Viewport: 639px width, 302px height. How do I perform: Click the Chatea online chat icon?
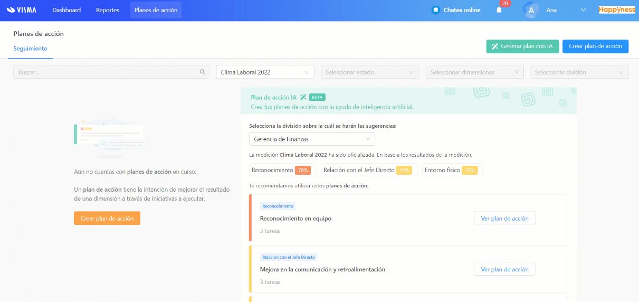pyautogui.click(x=435, y=10)
